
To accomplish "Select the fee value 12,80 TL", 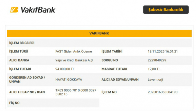I will click(154, 69).
